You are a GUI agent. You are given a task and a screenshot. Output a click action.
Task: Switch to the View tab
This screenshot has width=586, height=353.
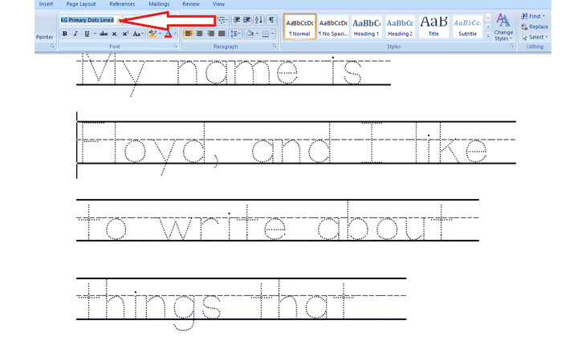pyautogui.click(x=218, y=4)
